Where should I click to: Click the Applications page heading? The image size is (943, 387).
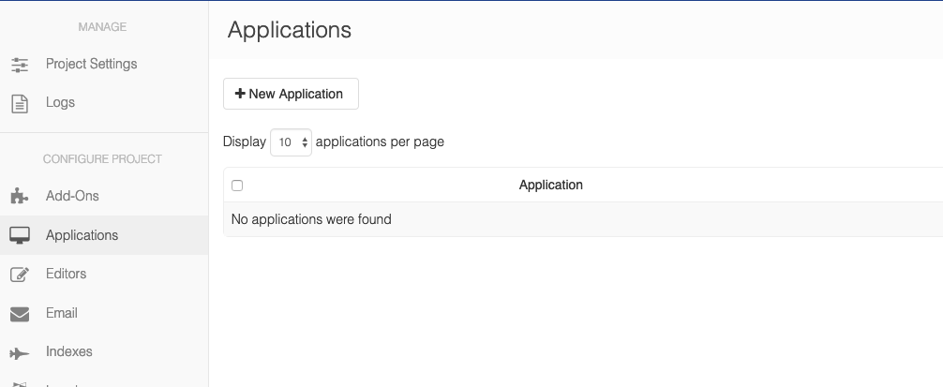coord(290,30)
